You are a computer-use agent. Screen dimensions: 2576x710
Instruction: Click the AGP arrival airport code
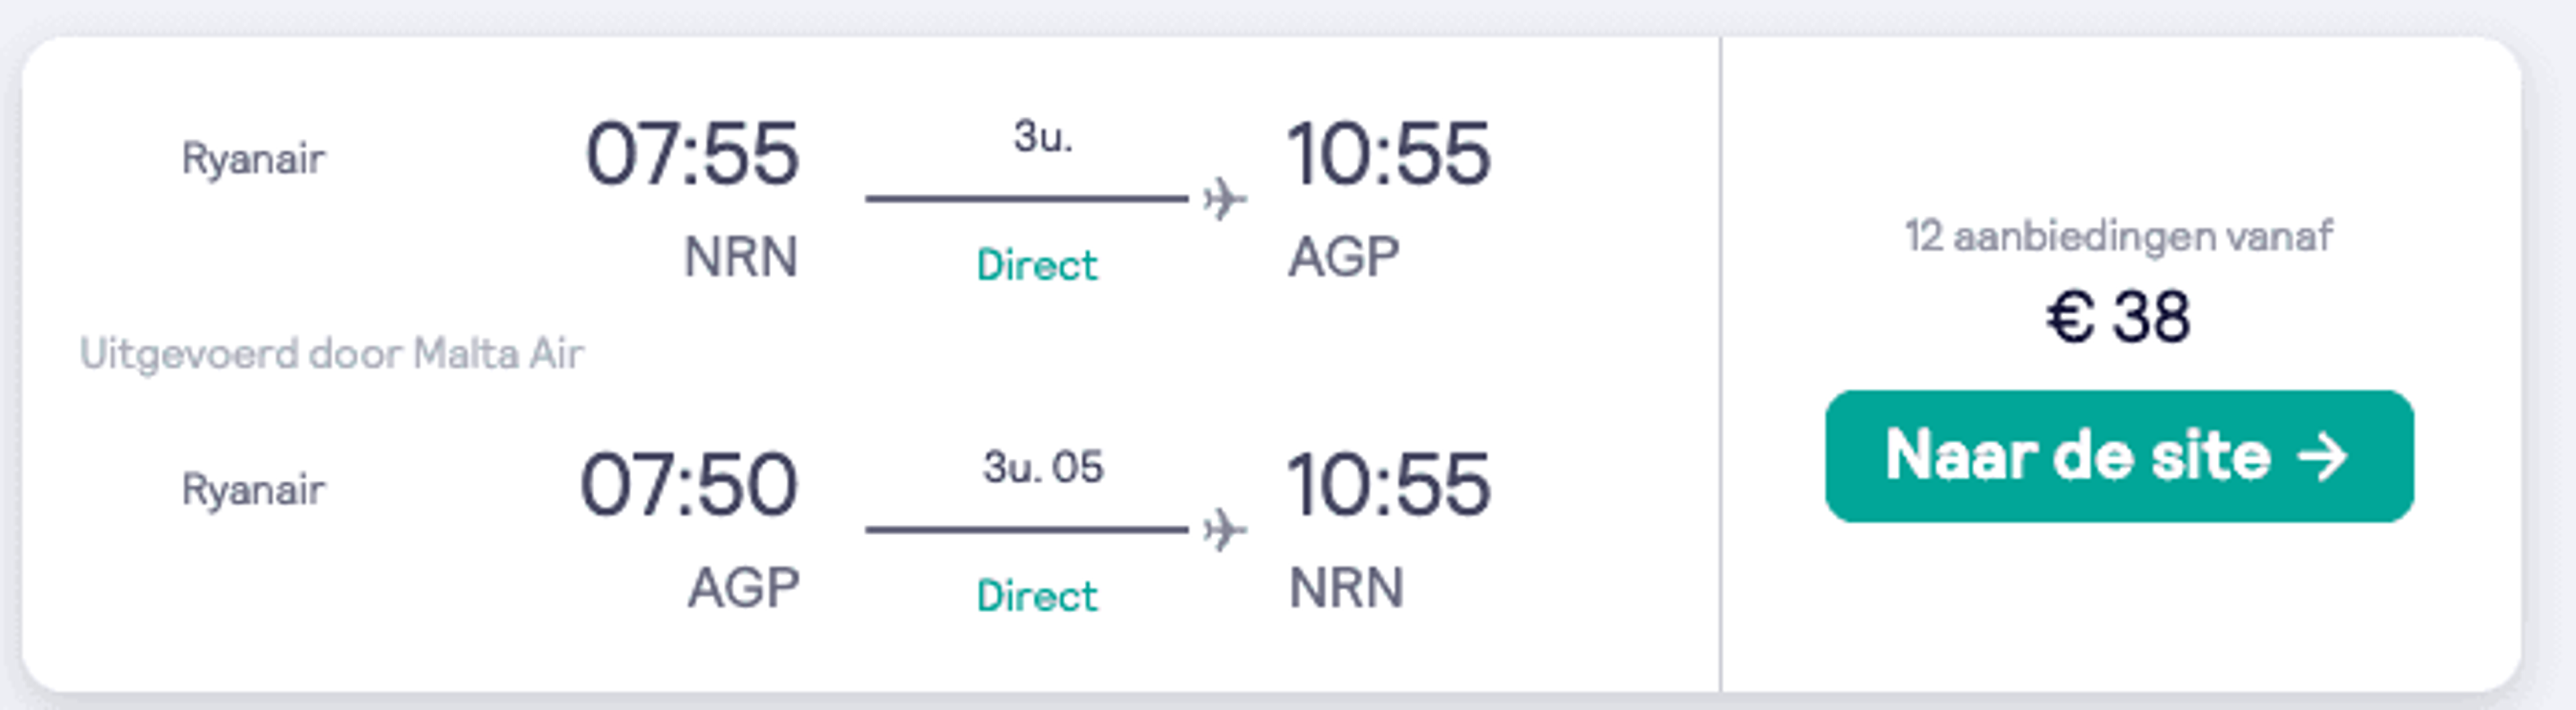(x=1343, y=257)
